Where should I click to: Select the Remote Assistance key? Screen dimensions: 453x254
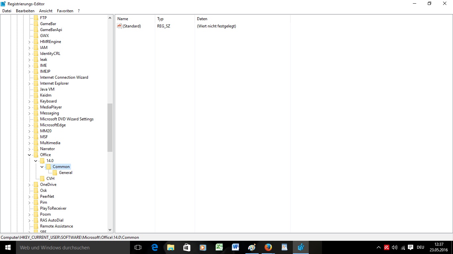tap(56, 226)
